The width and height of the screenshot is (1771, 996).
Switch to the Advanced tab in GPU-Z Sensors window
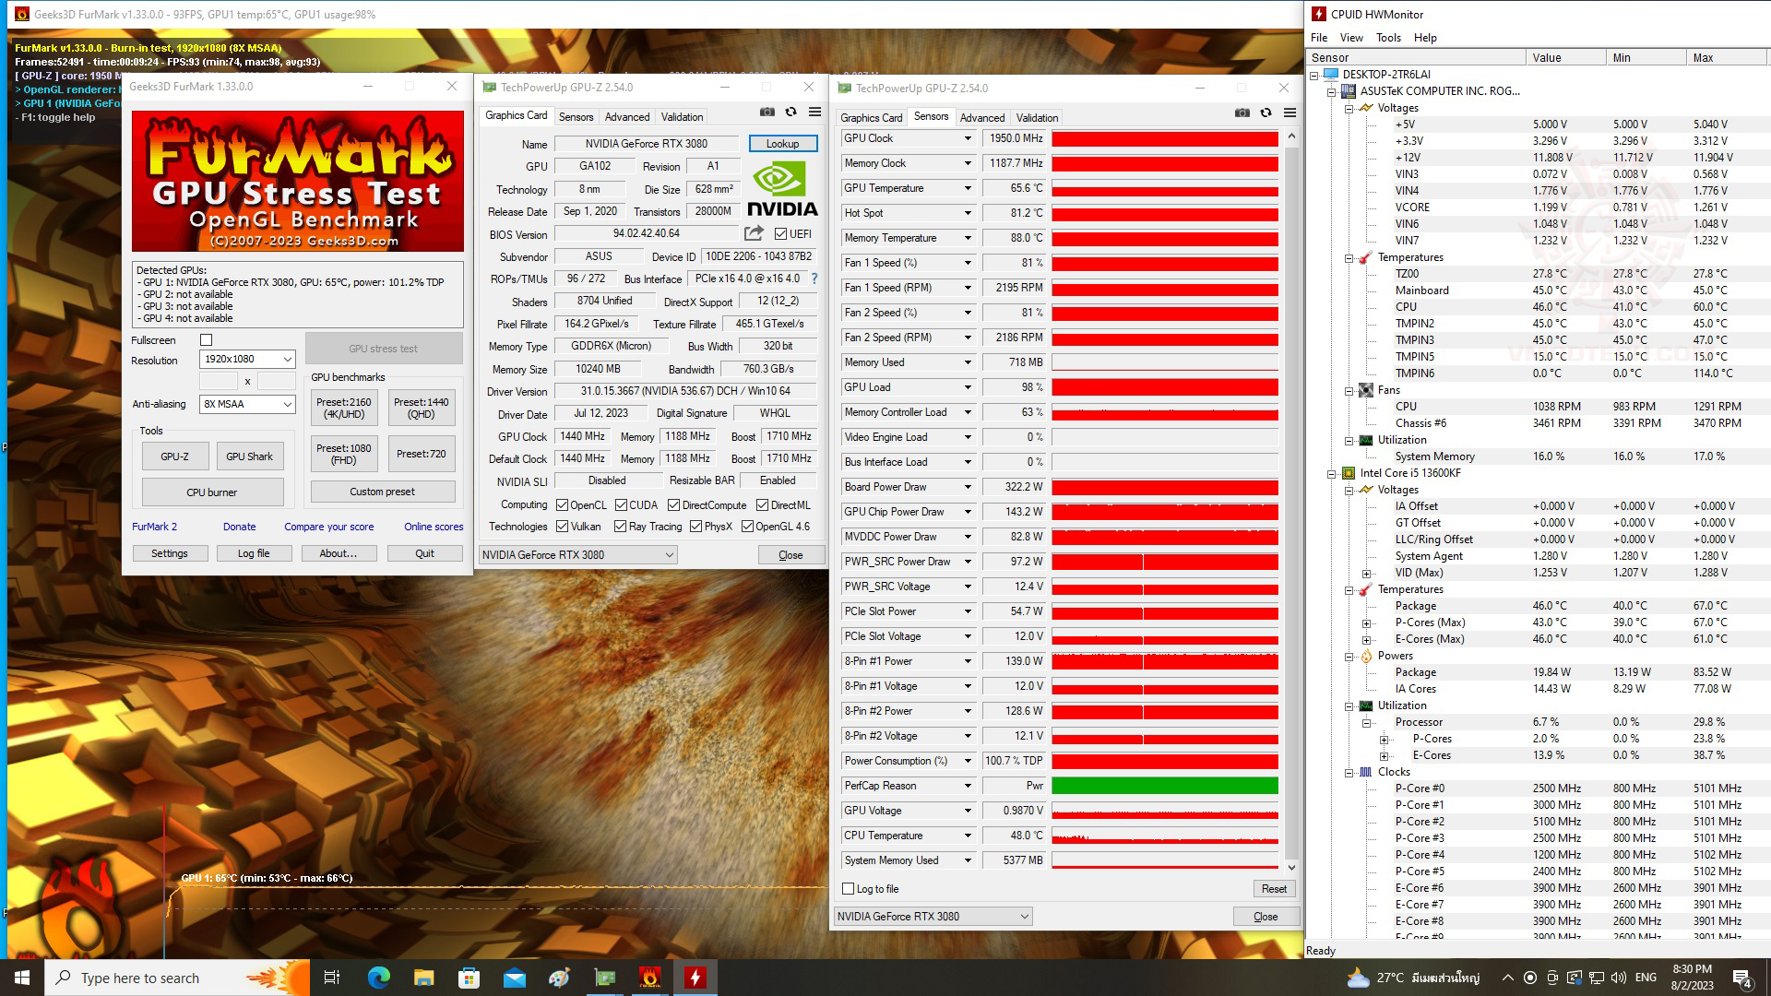pos(981,117)
